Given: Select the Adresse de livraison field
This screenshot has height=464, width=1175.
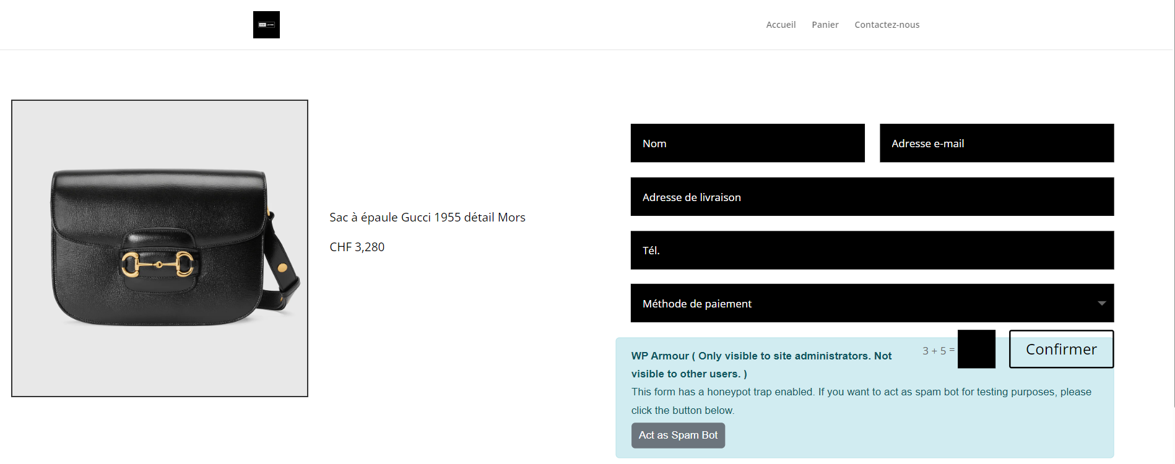Looking at the screenshot, I should 872,197.
